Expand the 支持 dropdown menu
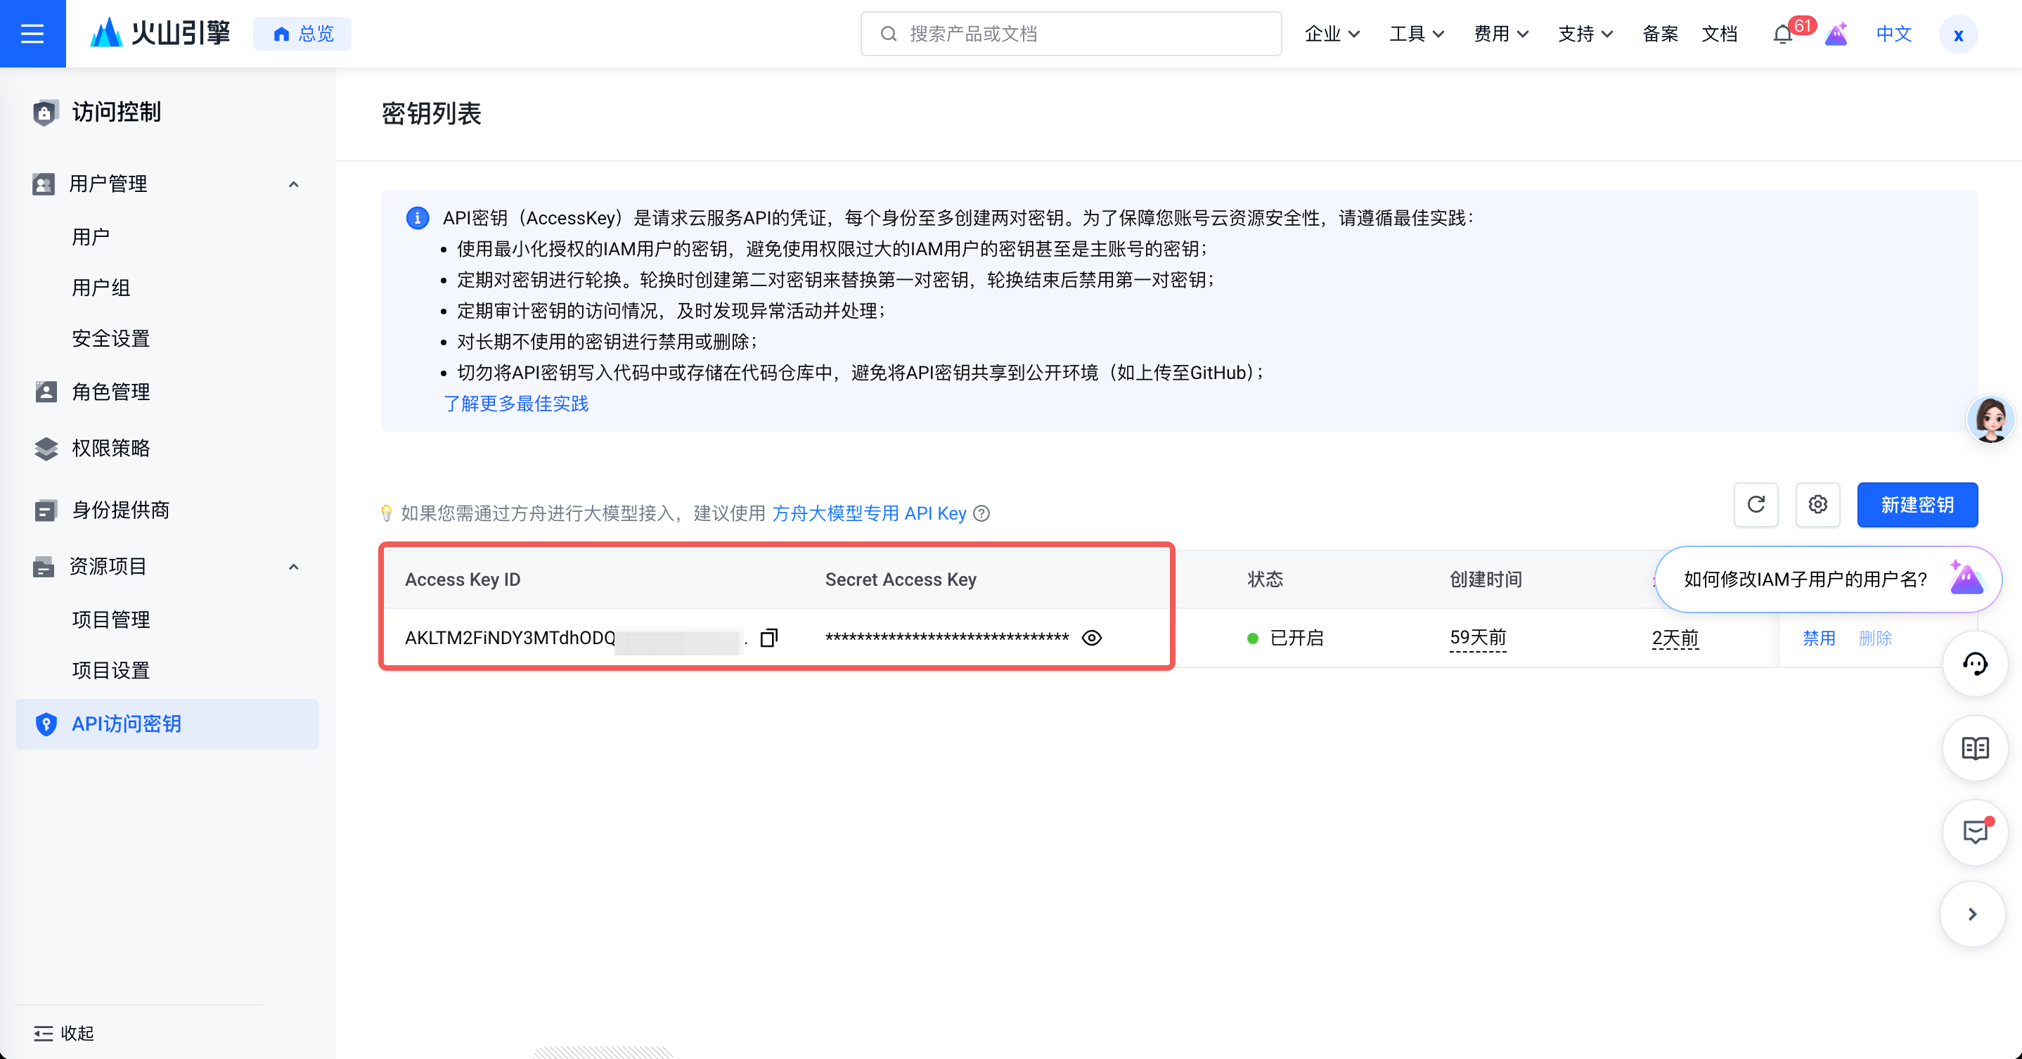 tap(1585, 34)
